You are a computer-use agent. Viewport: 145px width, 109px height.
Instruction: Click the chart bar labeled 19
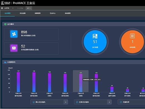point(143,91)
